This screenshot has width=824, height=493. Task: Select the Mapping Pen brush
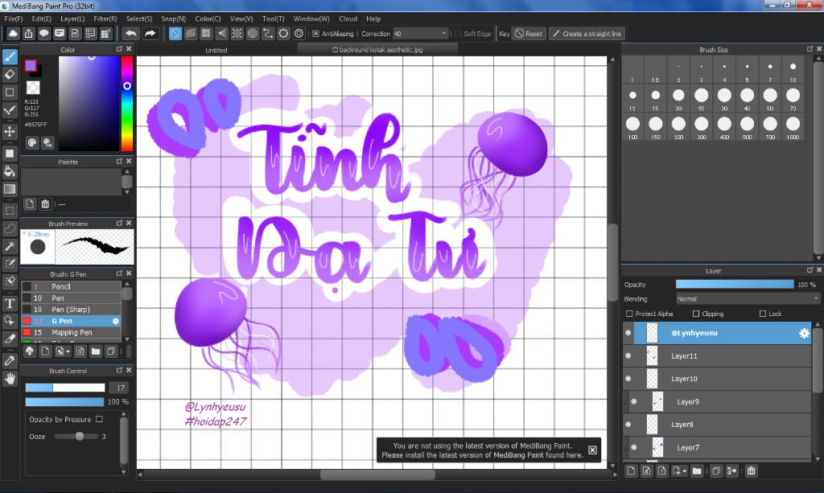pos(71,332)
